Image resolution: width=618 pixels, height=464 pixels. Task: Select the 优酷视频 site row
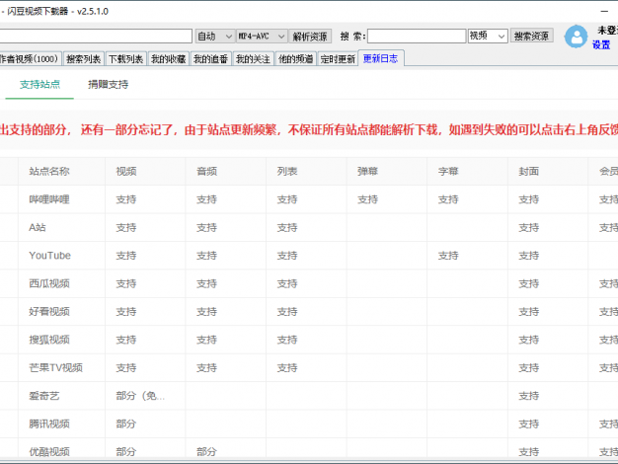(309, 450)
